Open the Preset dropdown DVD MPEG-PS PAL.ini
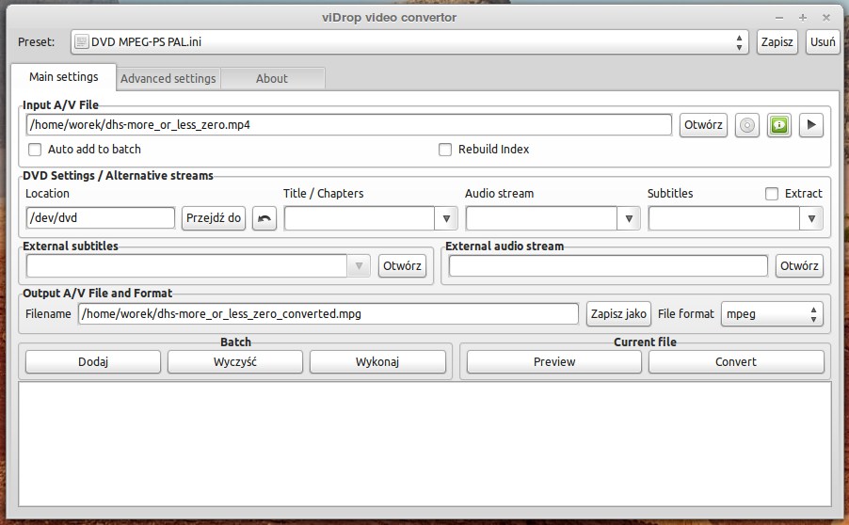 (x=409, y=41)
